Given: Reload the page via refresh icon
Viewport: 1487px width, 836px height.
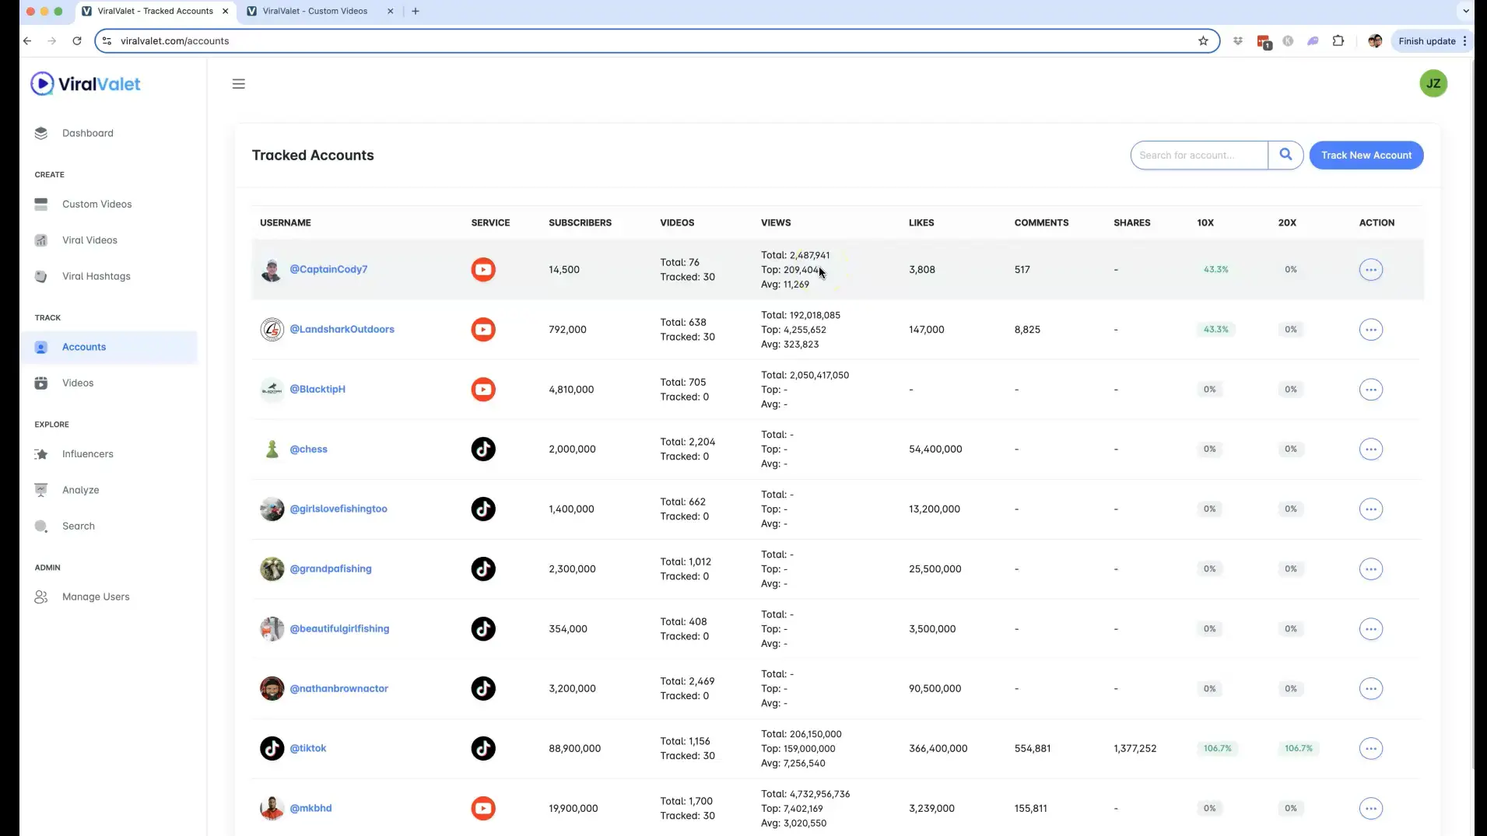Looking at the screenshot, I should pyautogui.click(x=77, y=41).
